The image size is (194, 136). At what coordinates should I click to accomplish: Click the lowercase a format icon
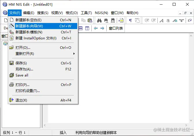168,20
